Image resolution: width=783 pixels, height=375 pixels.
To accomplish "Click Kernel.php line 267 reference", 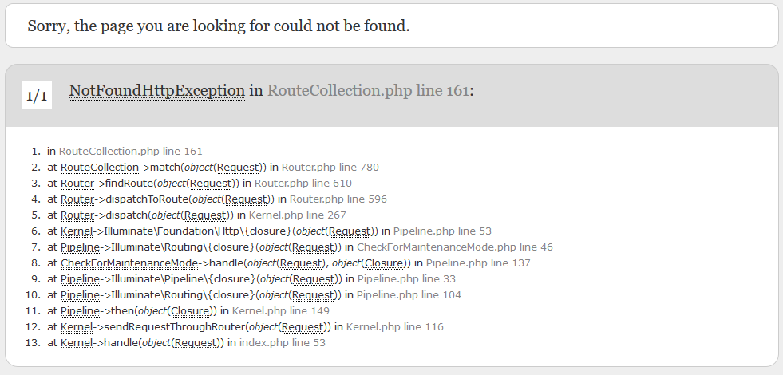I will [297, 215].
